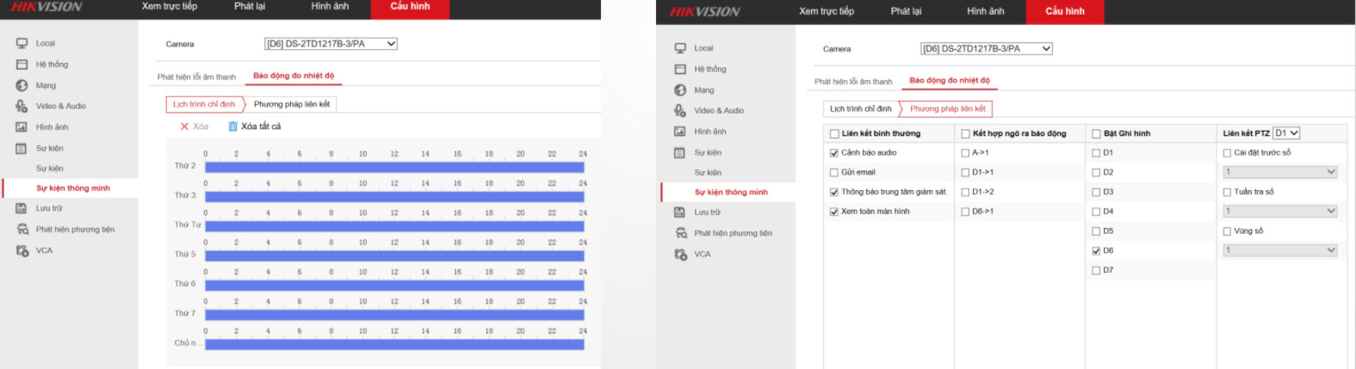Click the red X delete icon above schedule

[184, 126]
